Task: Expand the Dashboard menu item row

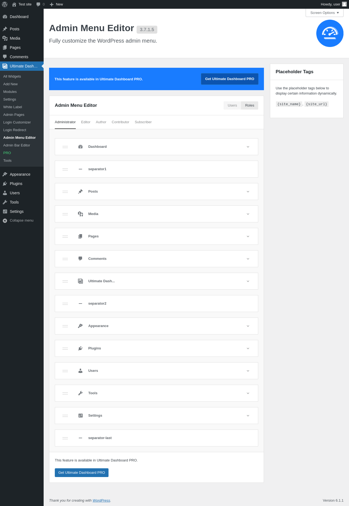Action: click(x=248, y=147)
